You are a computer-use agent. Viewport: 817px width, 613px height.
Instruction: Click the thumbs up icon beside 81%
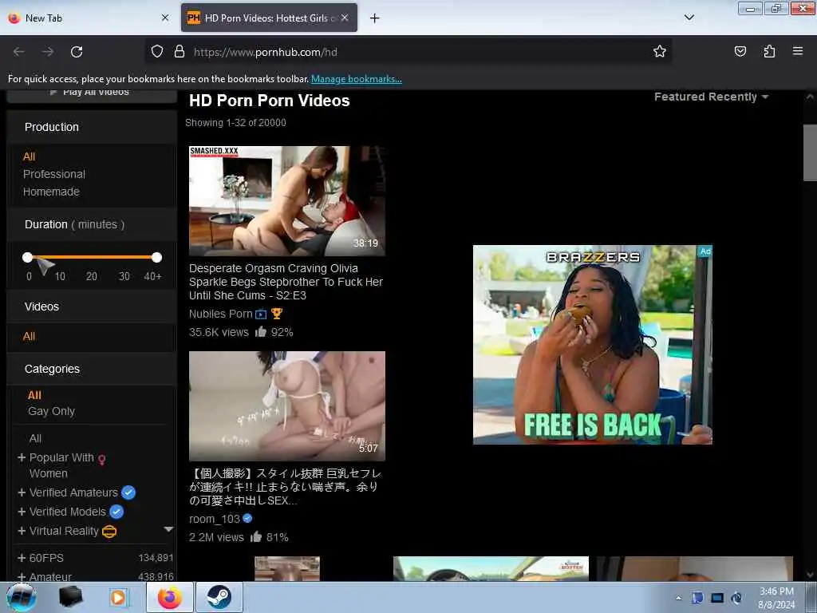(x=256, y=536)
